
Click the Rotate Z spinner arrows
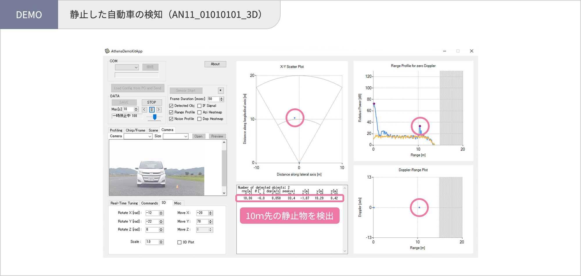pyautogui.click(x=161, y=230)
